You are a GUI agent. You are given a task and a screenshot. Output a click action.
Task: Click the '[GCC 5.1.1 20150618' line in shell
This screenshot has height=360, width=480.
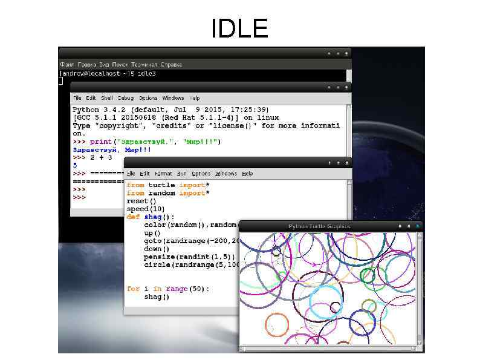[176, 117]
